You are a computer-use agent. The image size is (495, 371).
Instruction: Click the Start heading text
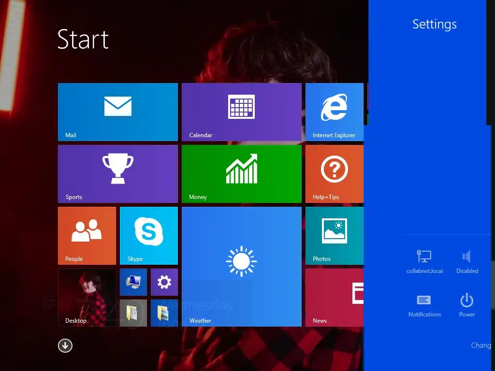point(83,39)
